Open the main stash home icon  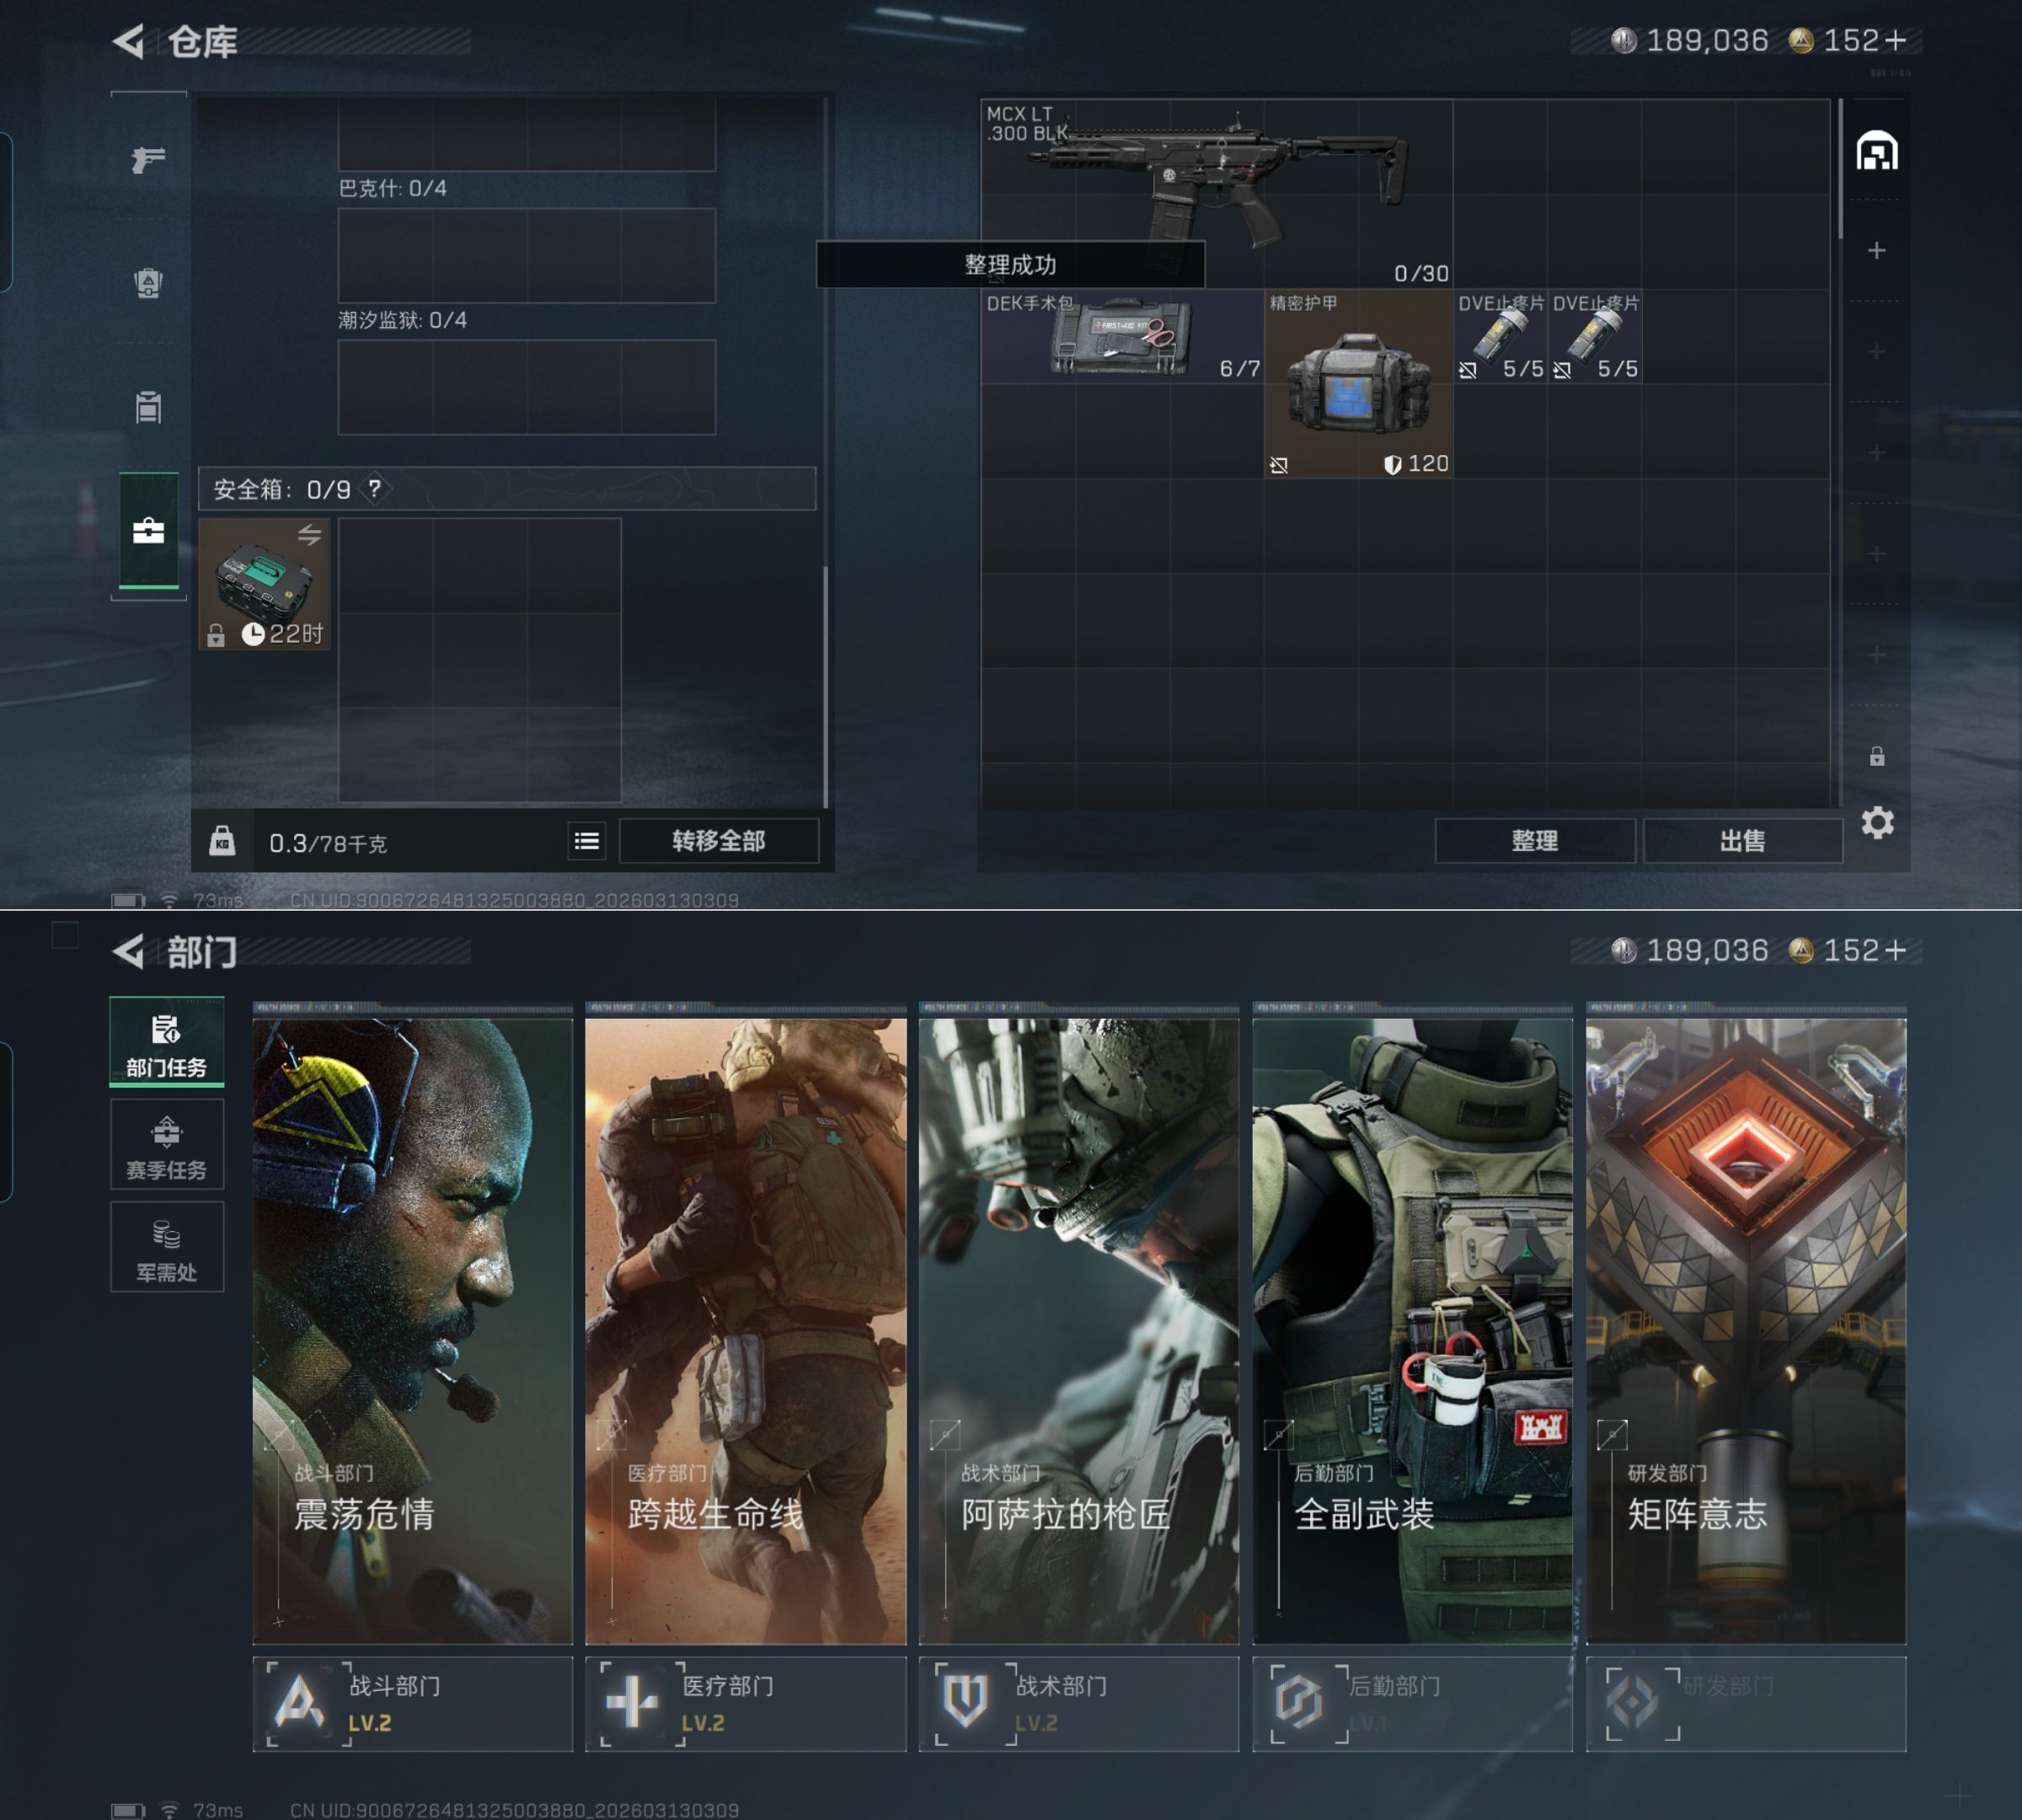(x=1876, y=152)
